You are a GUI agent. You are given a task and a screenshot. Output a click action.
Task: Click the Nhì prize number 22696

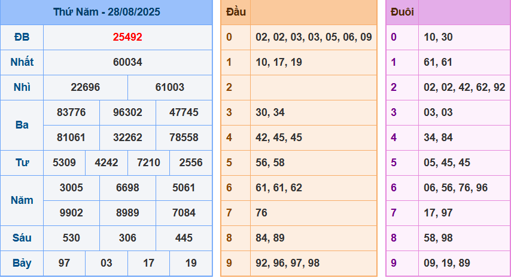(86, 87)
